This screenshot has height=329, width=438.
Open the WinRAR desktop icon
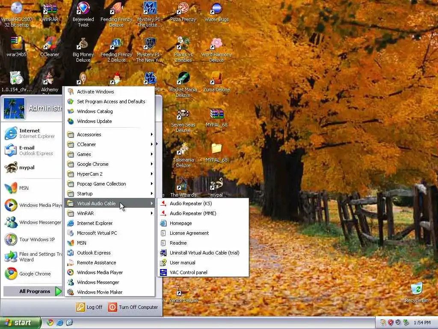click(x=50, y=12)
